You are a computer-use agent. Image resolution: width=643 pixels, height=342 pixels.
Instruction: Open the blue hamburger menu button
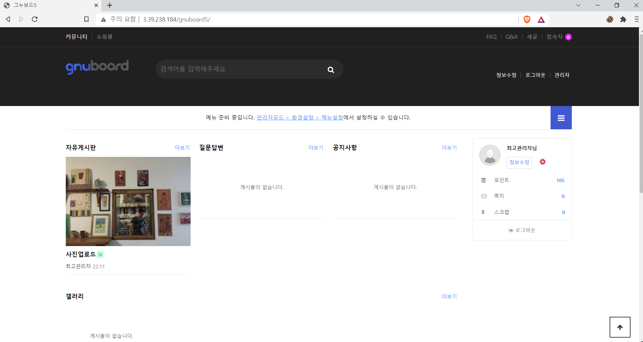point(561,118)
